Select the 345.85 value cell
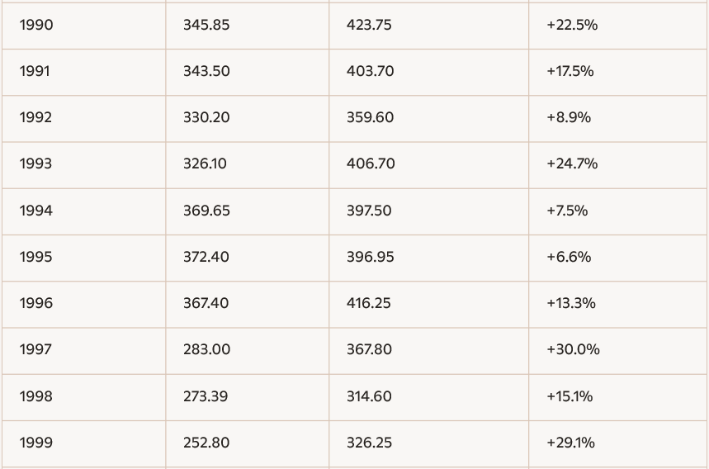This screenshot has height=469, width=709. pyautogui.click(x=206, y=25)
